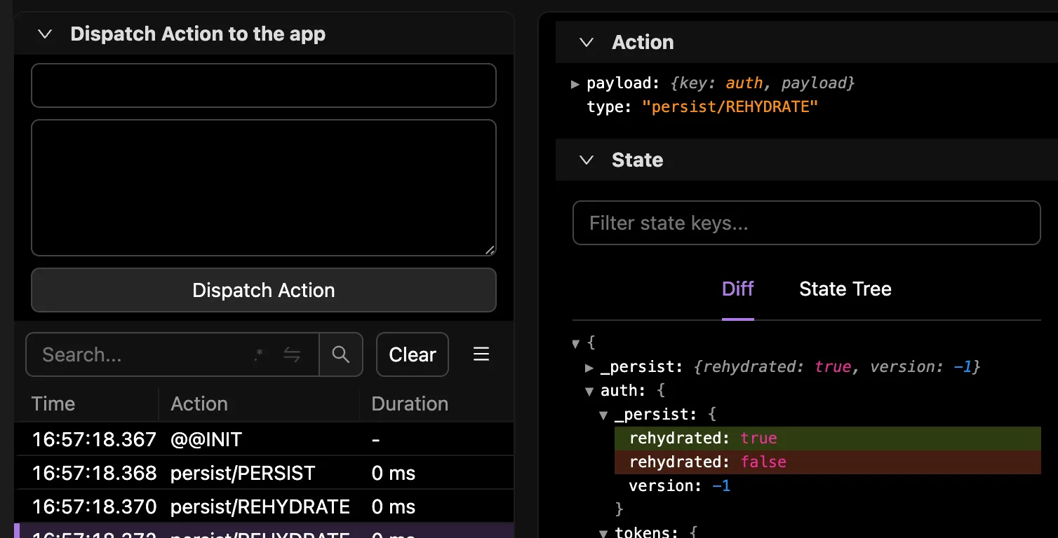Collapse the Action section chevron
Viewport: 1058px width, 538px height.
[x=587, y=42]
